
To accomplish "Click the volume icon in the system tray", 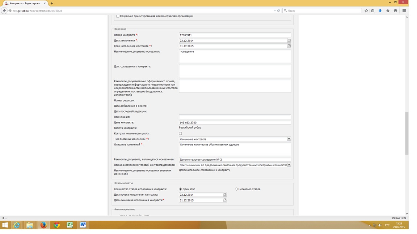I will 380,225.
